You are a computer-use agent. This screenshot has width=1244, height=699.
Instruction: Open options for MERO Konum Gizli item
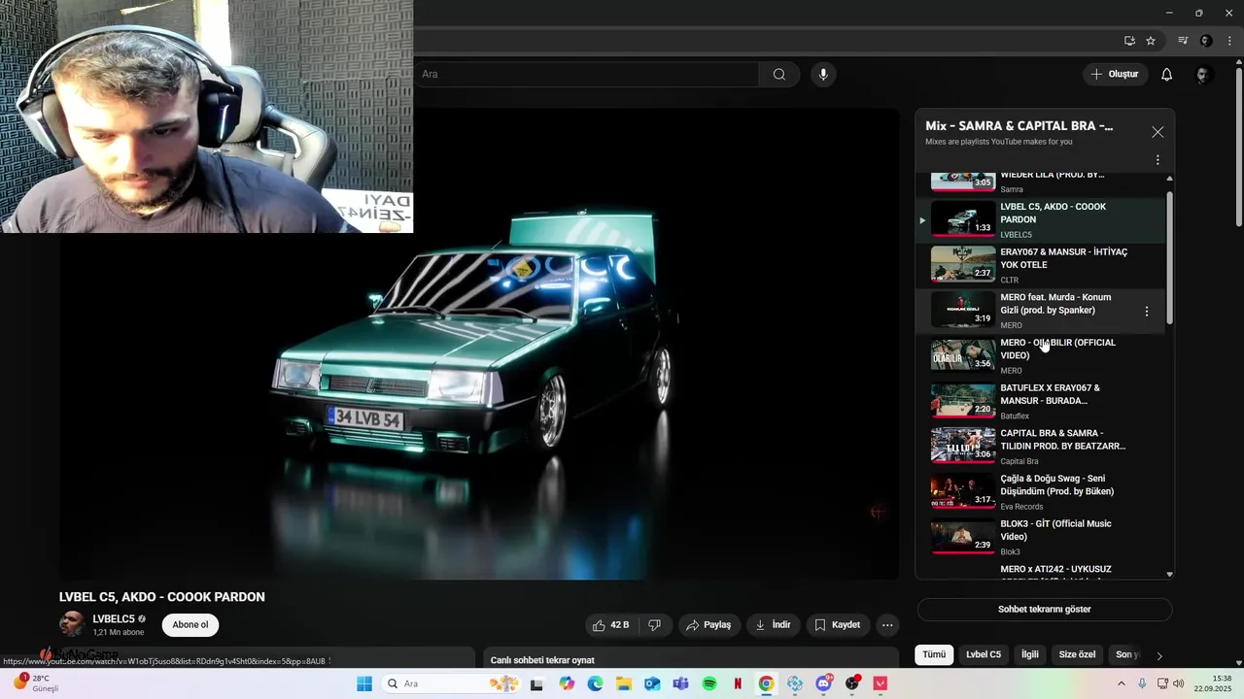(x=1147, y=312)
